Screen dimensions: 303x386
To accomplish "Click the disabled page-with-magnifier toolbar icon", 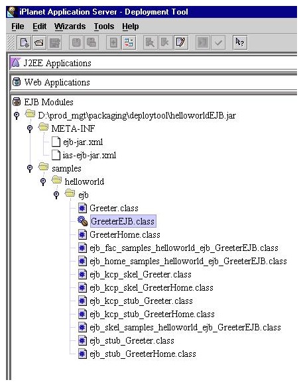I will pyautogui.click(x=150, y=43).
